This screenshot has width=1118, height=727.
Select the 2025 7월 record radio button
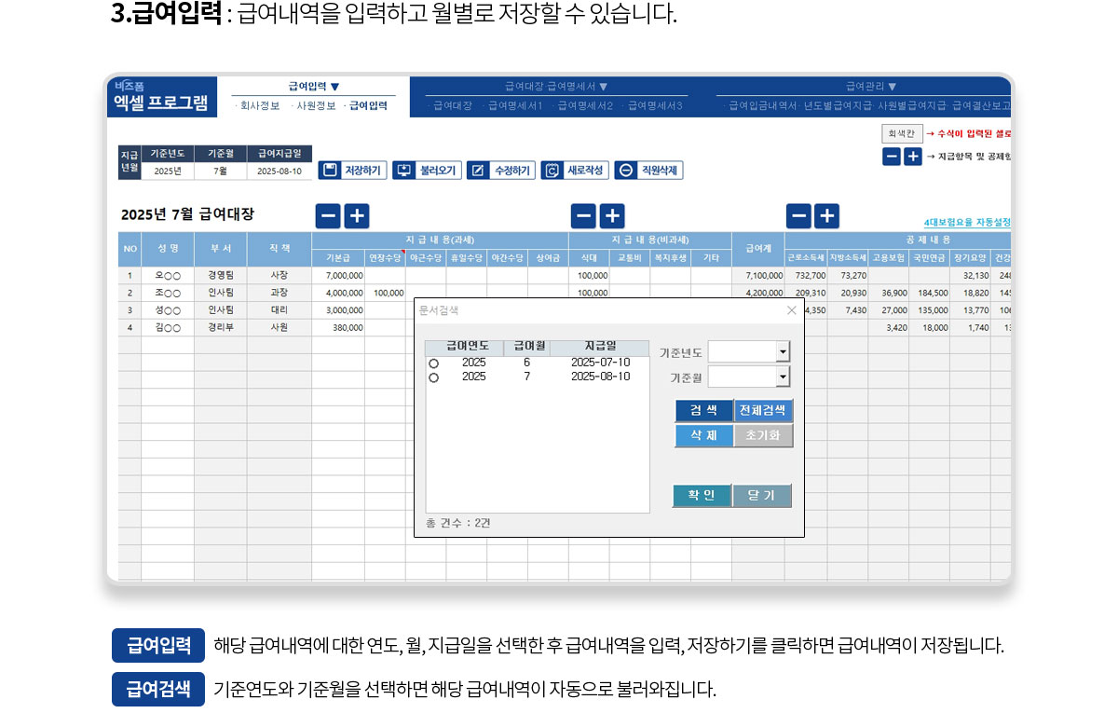tap(433, 377)
